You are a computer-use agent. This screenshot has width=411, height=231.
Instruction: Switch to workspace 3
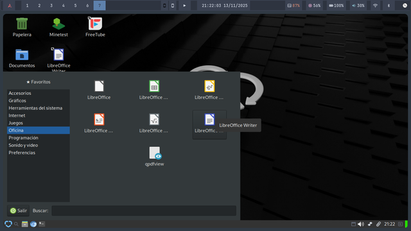pos(51,6)
